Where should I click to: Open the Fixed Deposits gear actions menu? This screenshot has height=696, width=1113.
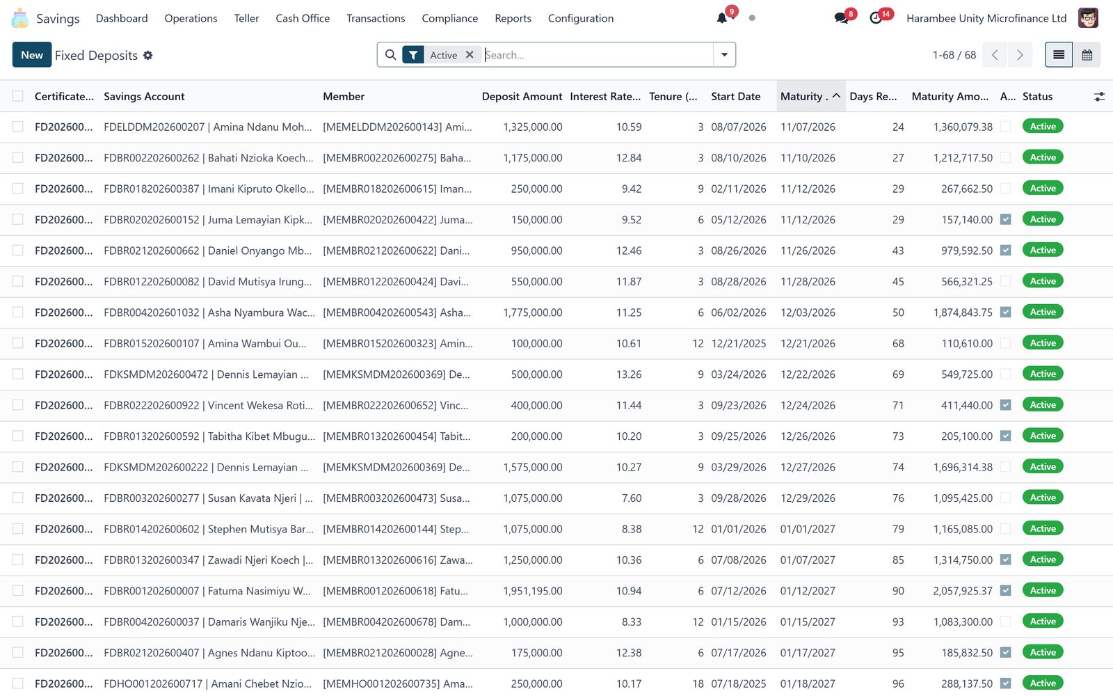tap(147, 55)
